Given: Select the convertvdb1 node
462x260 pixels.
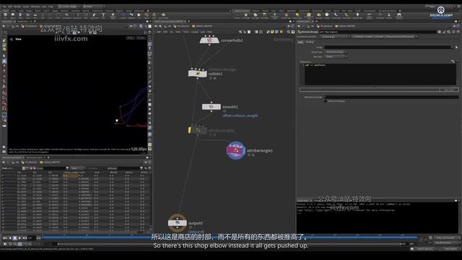Looking at the screenshot, I should (209, 40).
